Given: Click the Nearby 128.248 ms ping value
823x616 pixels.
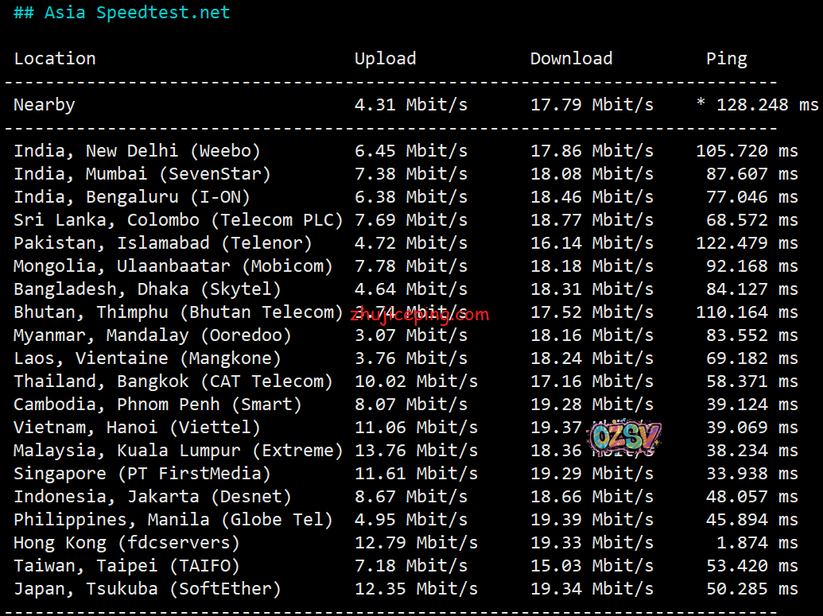Looking at the screenshot, I should [x=756, y=105].
